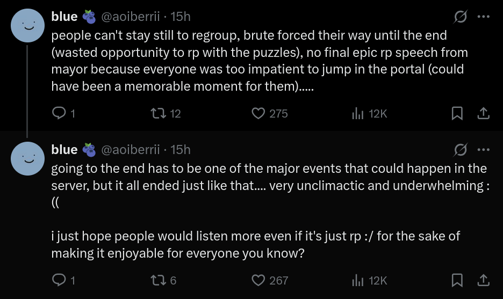Reply to the second tweet about the server
The height and width of the screenshot is (299, 503).
[x=58, y=280]
